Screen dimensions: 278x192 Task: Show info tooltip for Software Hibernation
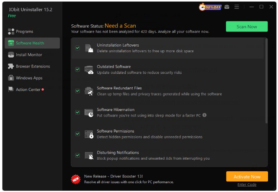tap(205, 115)
